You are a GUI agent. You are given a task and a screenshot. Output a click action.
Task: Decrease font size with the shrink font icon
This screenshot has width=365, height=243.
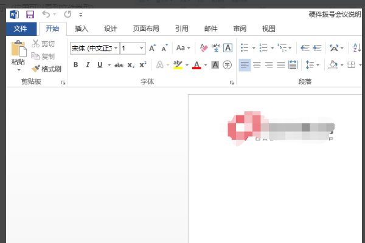(x=164, y=48)
